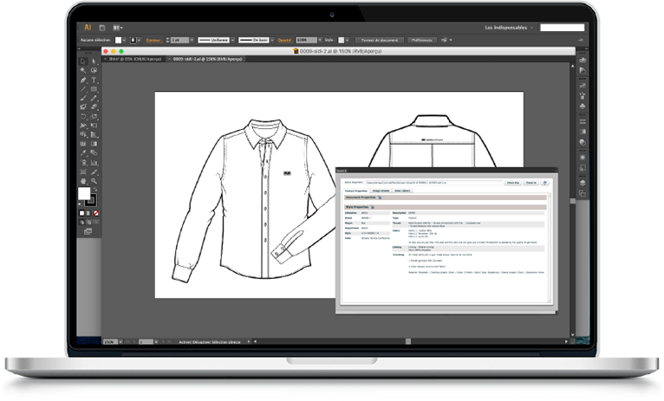Image resolution: width=664 pixels, height=401 pixels.
Task: Click the Adobe Illustrator Ai logo
Action: tap(87, 28)
